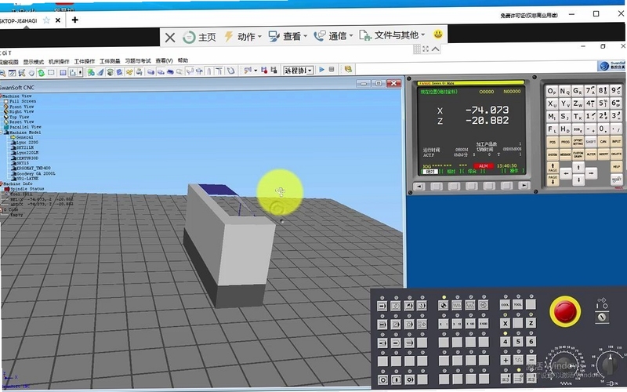Open the 显示模式 menu
This screenshot has height=392, width=627.
click(33, 62)
